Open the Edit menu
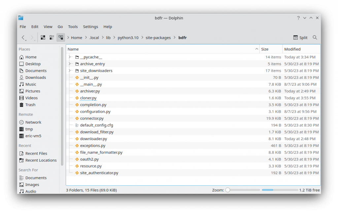The height and width of the screenshot is (214, 338). (35, 27)
